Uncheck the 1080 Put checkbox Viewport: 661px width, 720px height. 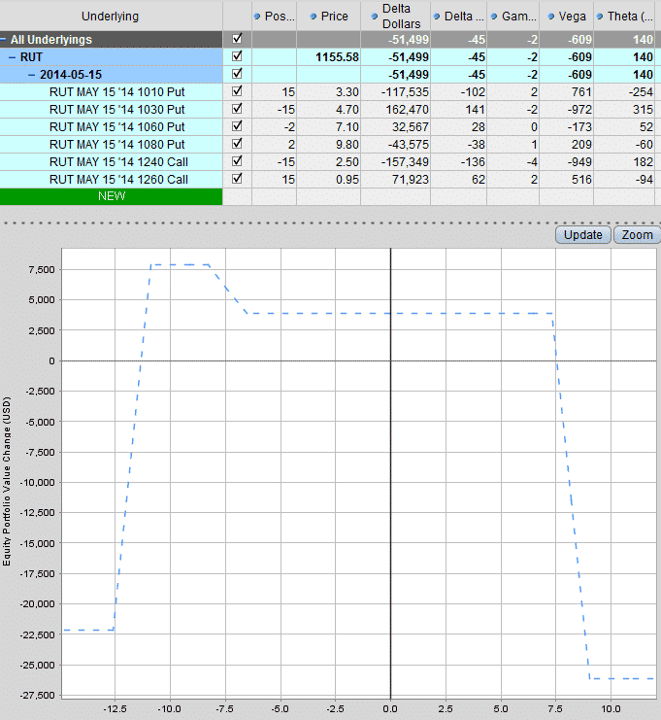(237, 143)
